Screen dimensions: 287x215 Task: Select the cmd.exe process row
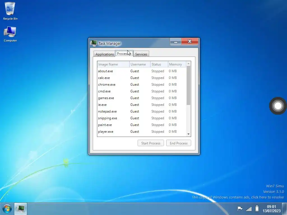point(142,91)
